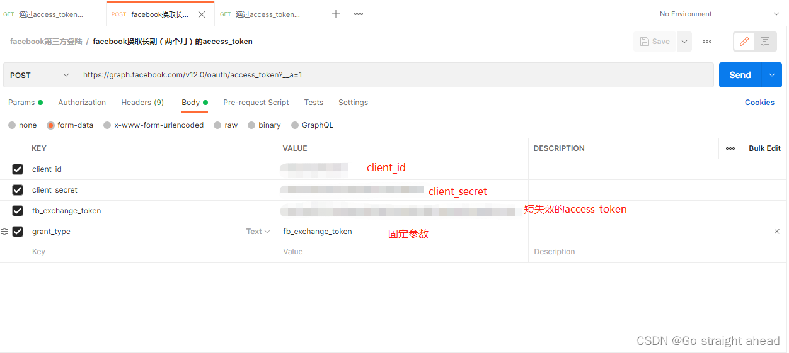Viewport: 789px width, 353px height.
Task: Open column options ellipsis in table header
Action: (x=730, y=148)
